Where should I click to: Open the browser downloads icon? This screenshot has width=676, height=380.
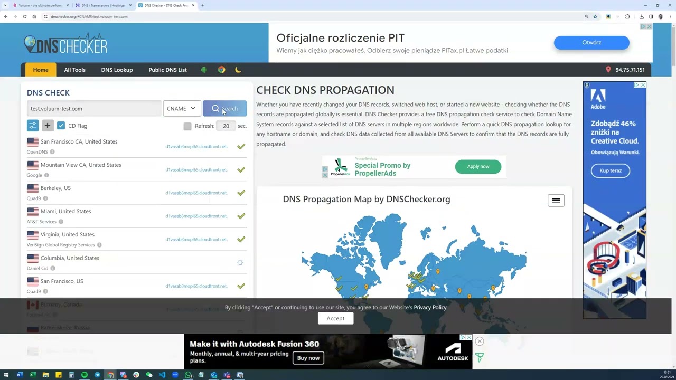(x=642, y=16)
